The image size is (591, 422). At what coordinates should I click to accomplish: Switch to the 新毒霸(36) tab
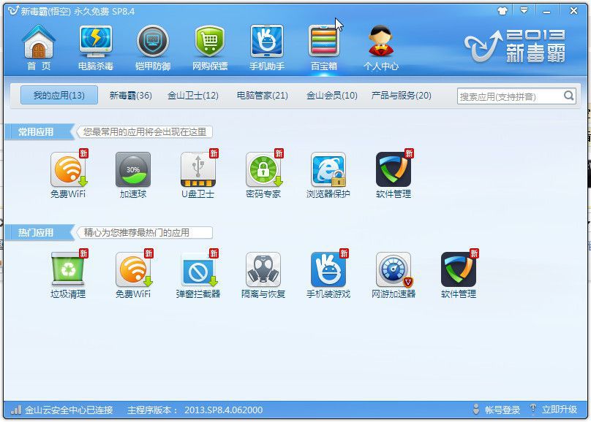130,96
